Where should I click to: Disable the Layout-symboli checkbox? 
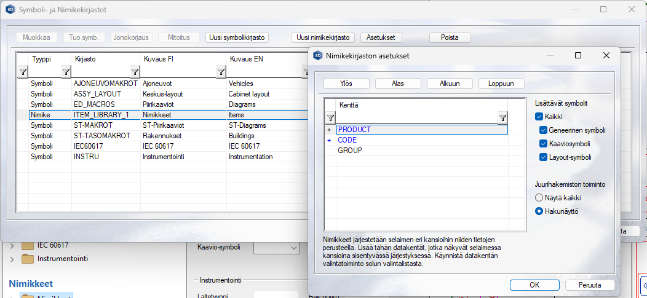543,157
